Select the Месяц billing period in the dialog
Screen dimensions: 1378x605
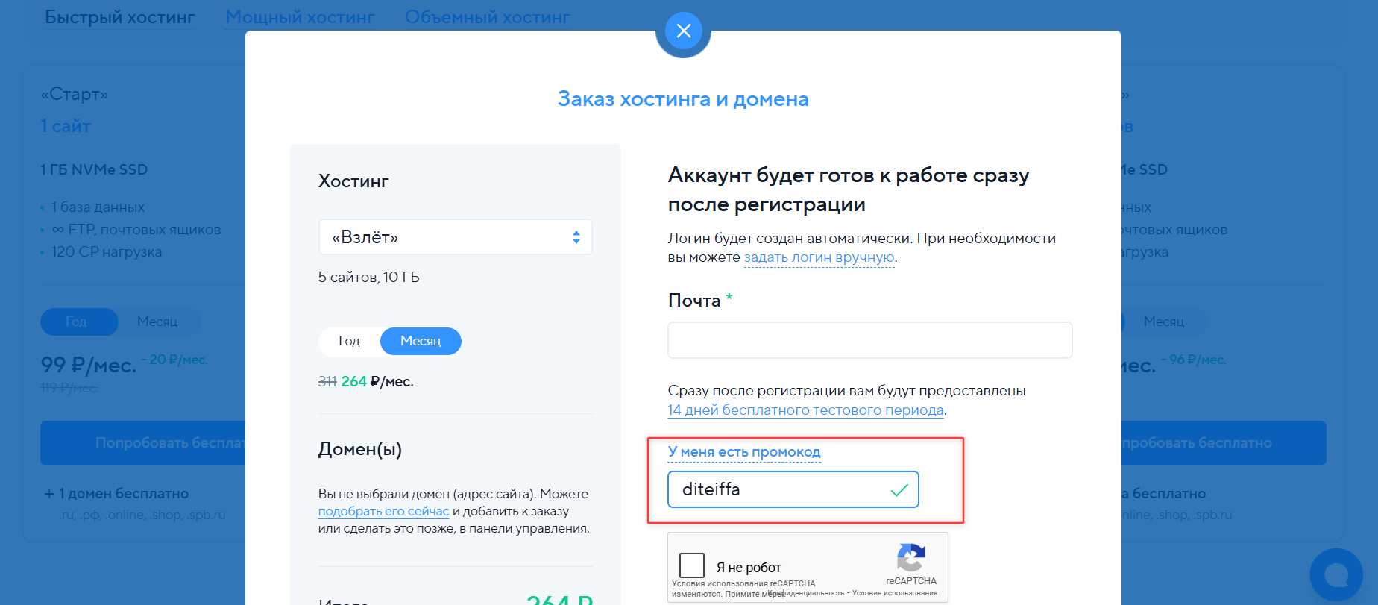tap(421, 341)
